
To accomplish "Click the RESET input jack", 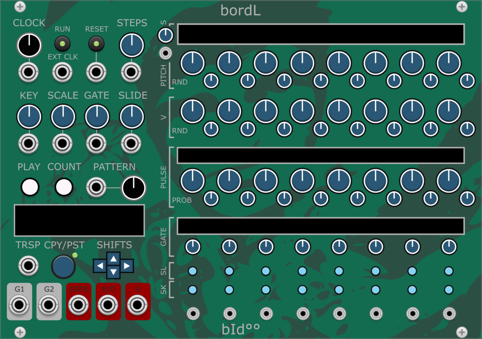I will pyautogui.click(x=96, y=73).
